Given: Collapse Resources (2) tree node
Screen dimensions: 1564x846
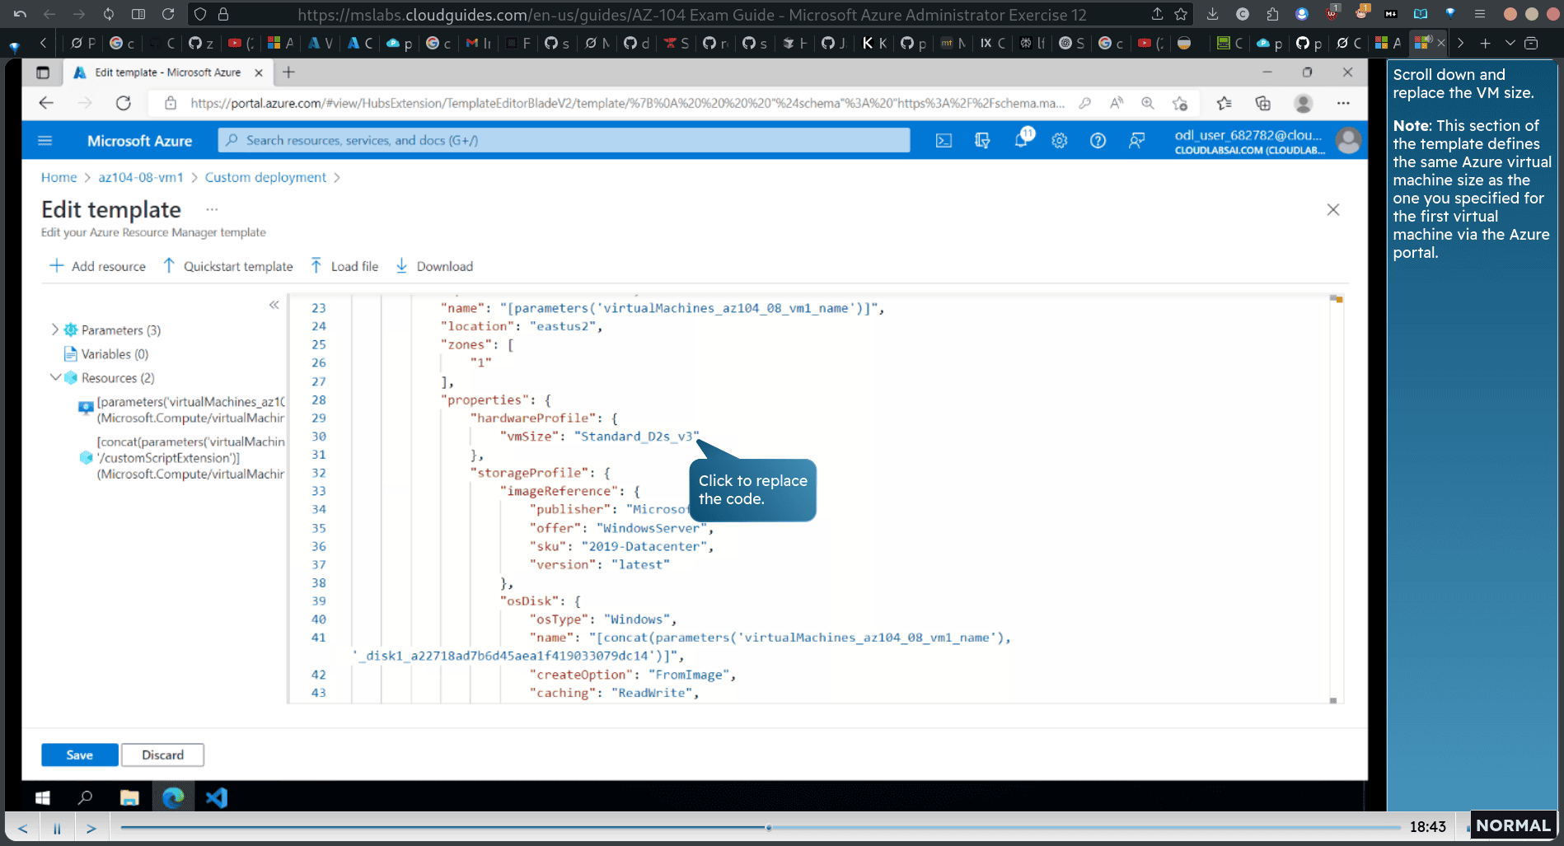Looking at the screenshot, I should pos(55,377).
